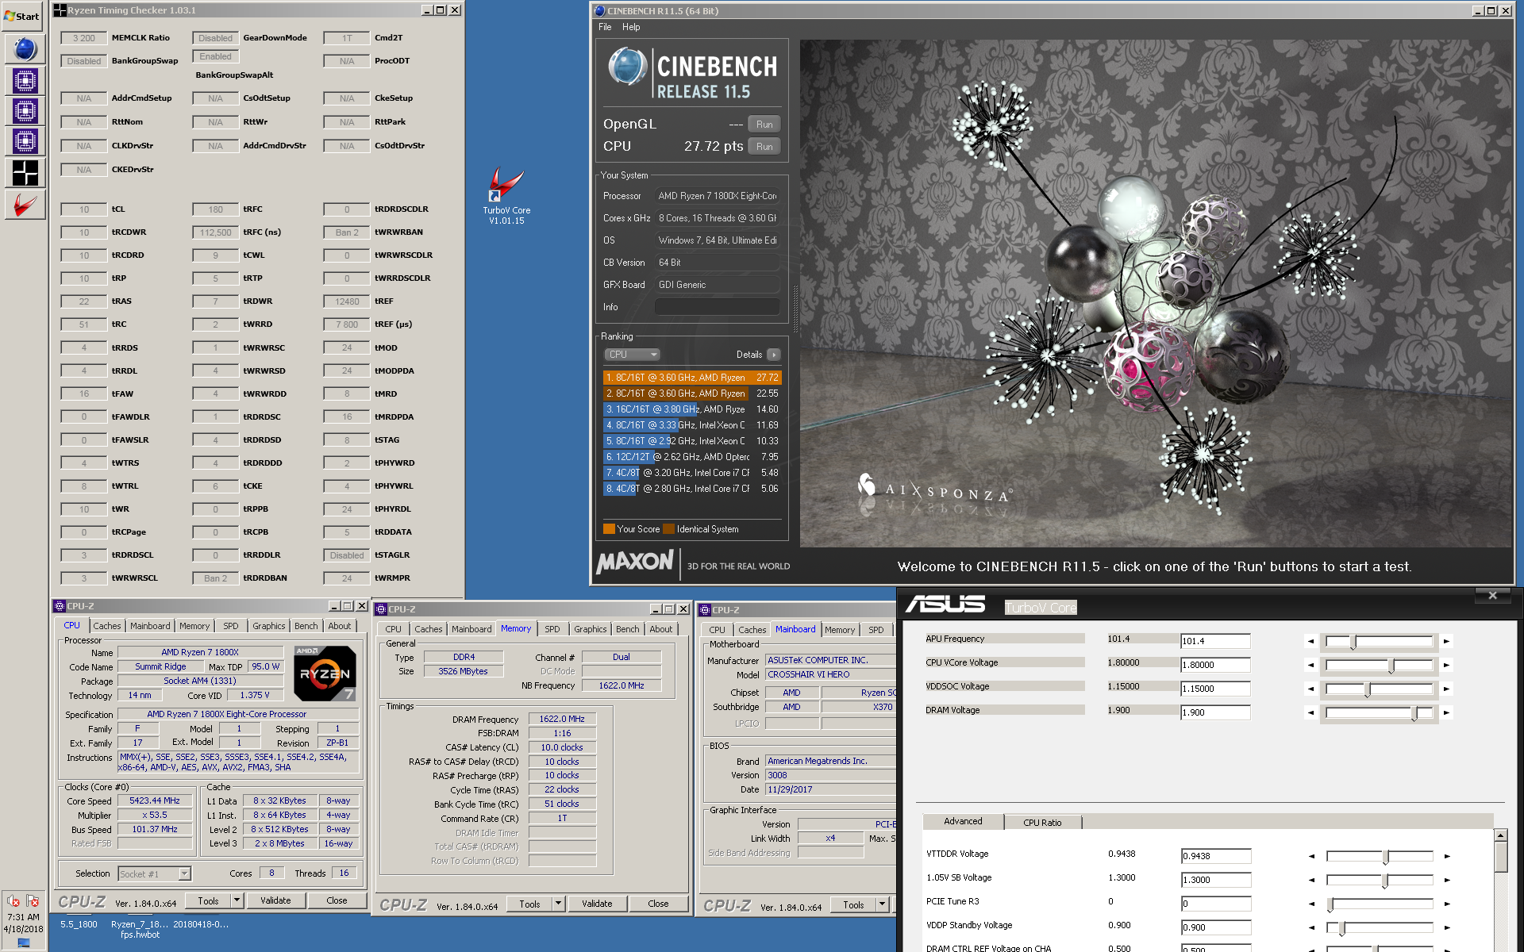Open the CPU ranking dropdown in Cinebench
The image size is (1524, 952).
click(632, 355)
